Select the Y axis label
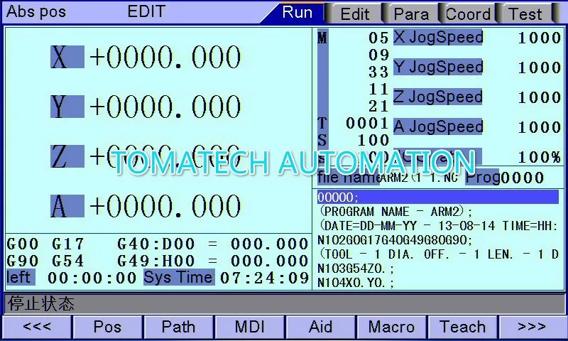This screenshot has height=341, width=568. tap(67, 107)
